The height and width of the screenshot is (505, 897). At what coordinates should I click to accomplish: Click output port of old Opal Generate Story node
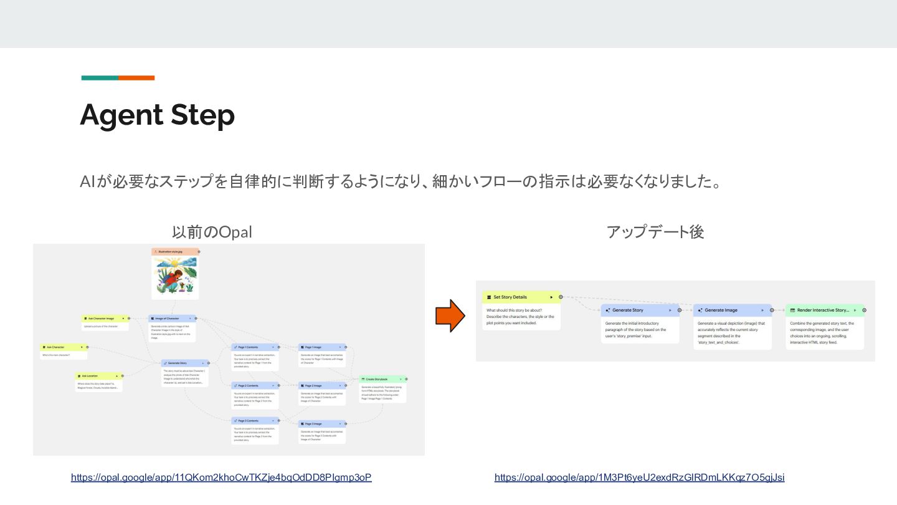(209, 363)
